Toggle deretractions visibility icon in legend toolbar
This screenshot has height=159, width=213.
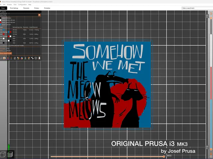click(x=11, y=58)
